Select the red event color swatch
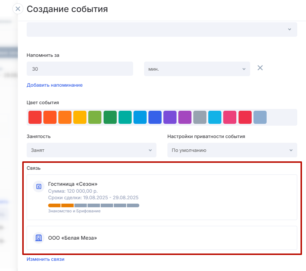The width and height of the screenshot is (306, 271). [x=35, y=117]
